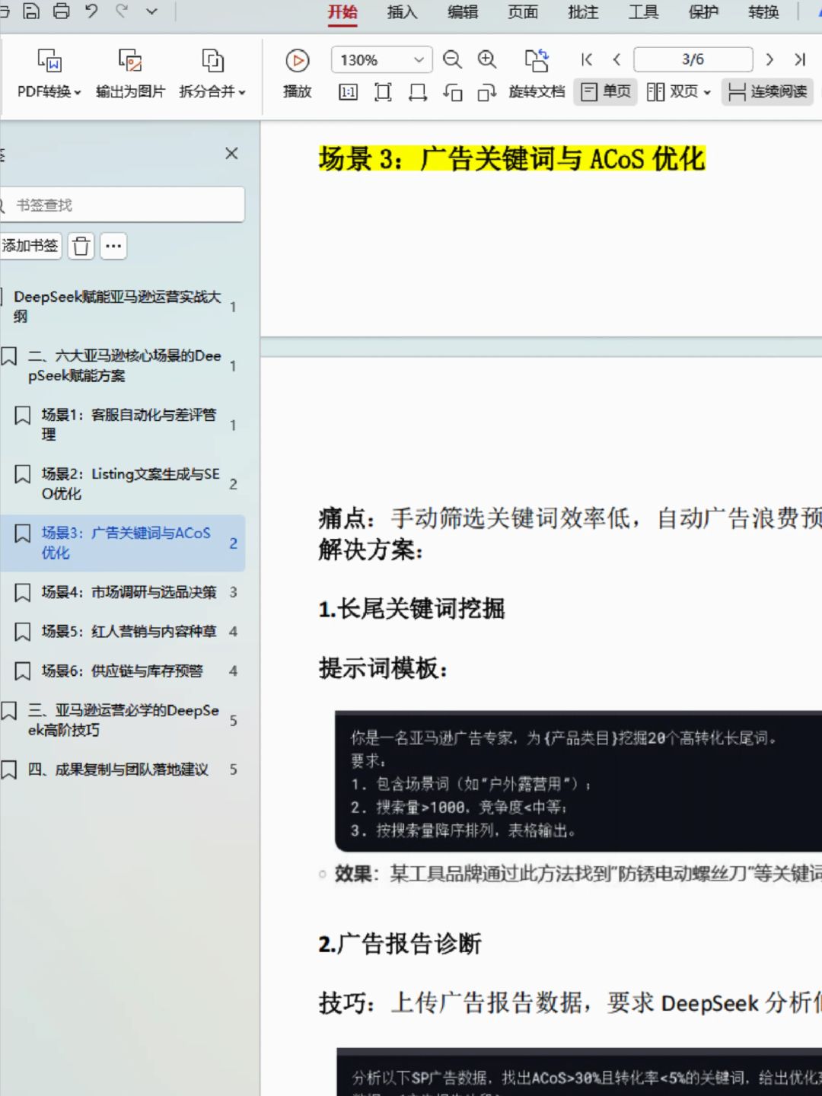Select bookmark 场景3: 广告关键词与ACoS优化
The width and height of the screenshot is (822, 1096).
point(122,543)
